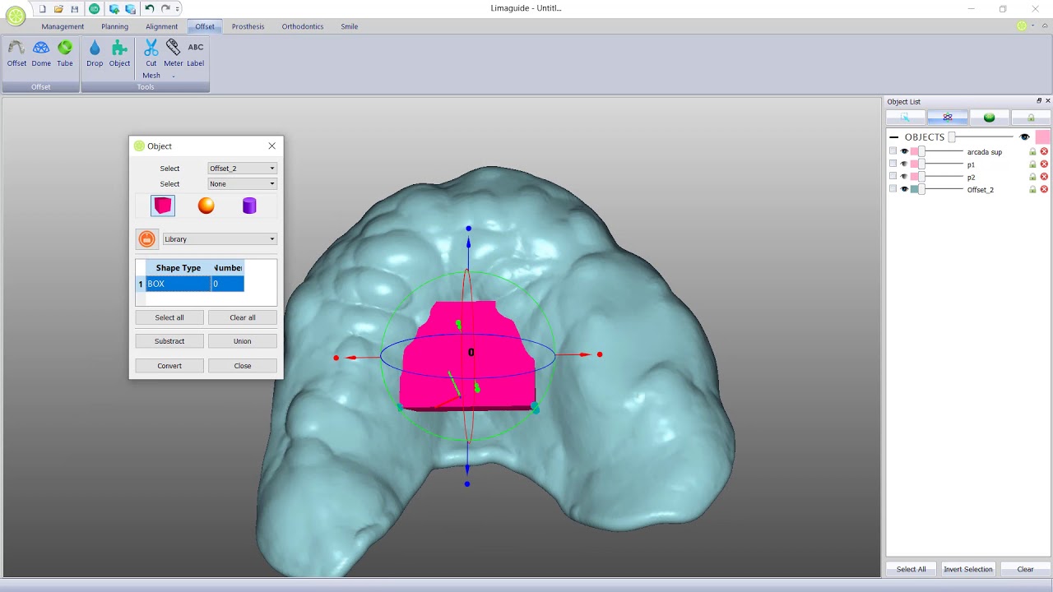
Task: Click the atom-shaped button in Object List
Action: pos(948,118)
